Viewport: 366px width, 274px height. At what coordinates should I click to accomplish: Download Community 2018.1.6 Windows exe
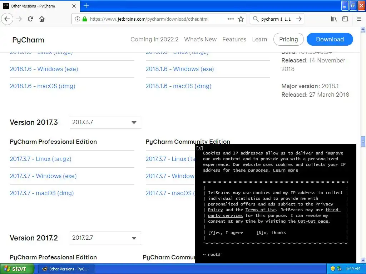(180, 69)
